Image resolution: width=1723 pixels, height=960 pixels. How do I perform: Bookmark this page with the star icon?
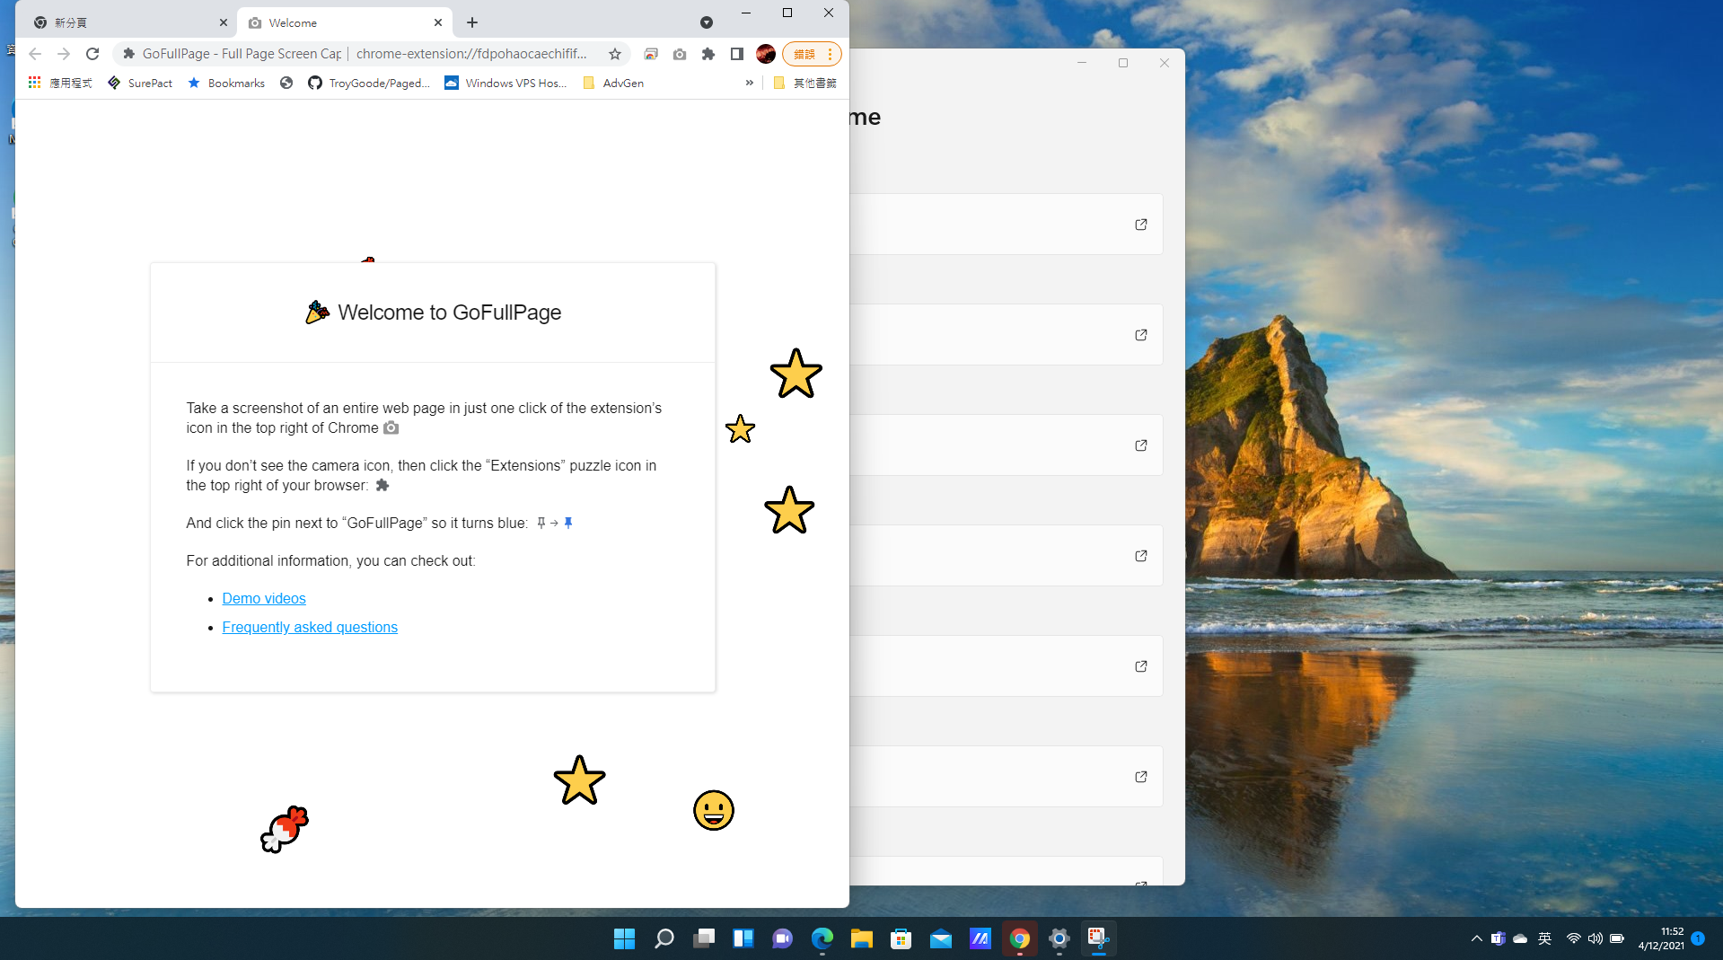tap(615, 54)
